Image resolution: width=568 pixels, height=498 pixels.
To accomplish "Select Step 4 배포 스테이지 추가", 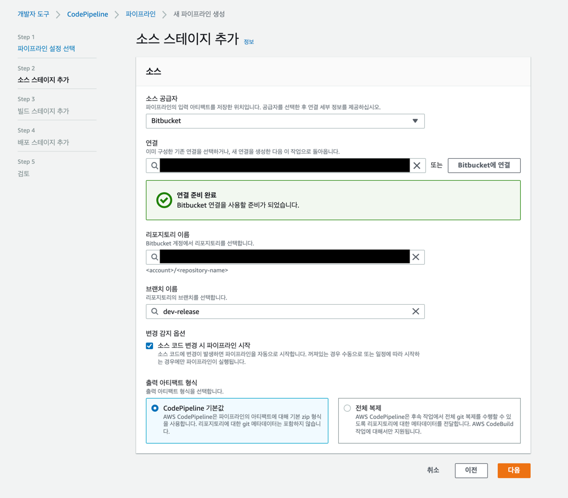I will pyautogui.click(x=43, y=142).
